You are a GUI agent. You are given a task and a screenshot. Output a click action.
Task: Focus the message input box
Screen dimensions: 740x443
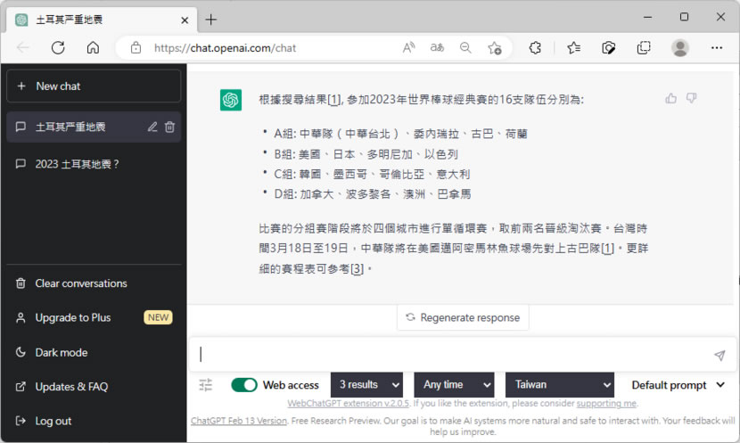pyautogui.click(x=453, y=354)
